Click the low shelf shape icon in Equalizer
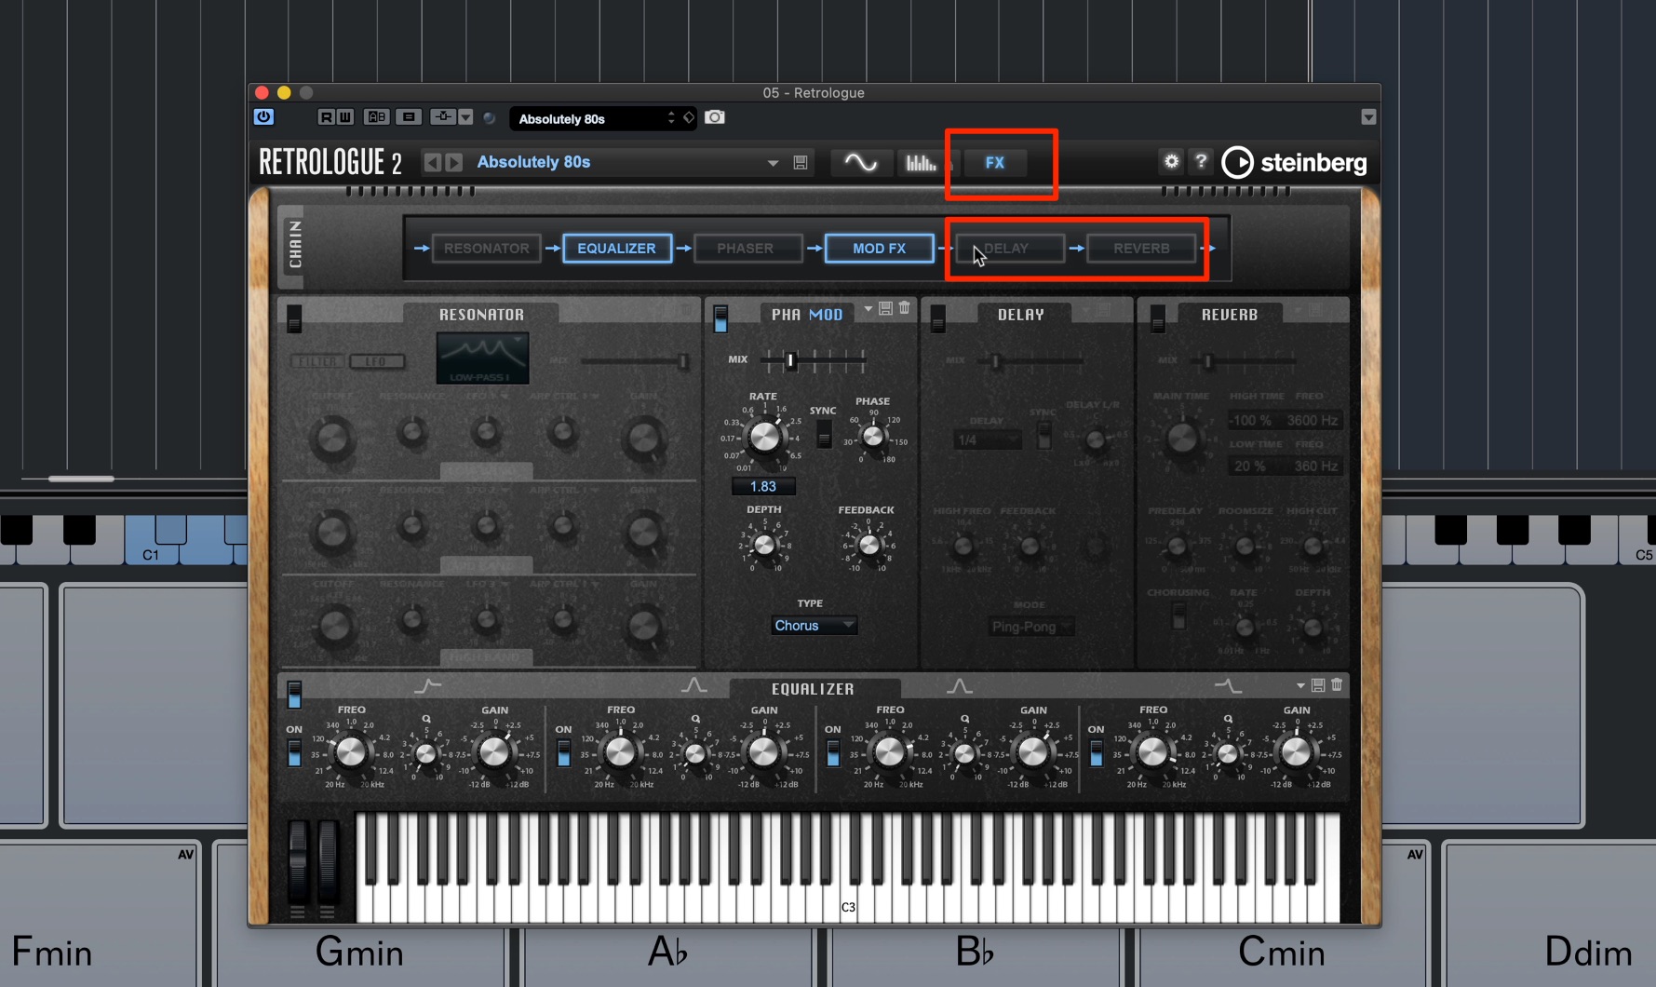This screenshot has height=987, width=1656. tap(427, 686)
